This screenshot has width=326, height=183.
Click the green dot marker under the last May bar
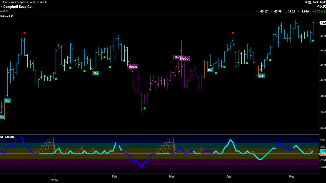(313, 41)
